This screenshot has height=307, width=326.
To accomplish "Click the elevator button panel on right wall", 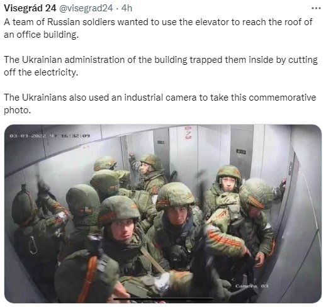I will pyautogui.click(x=291, y=169).
